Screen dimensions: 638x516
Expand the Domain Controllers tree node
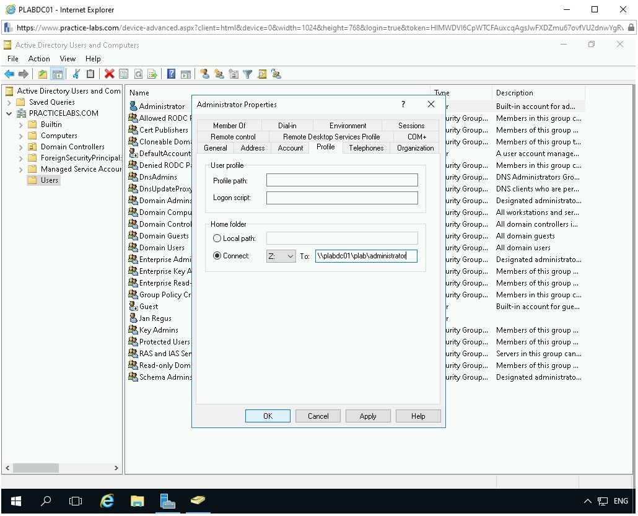[21, 147]
